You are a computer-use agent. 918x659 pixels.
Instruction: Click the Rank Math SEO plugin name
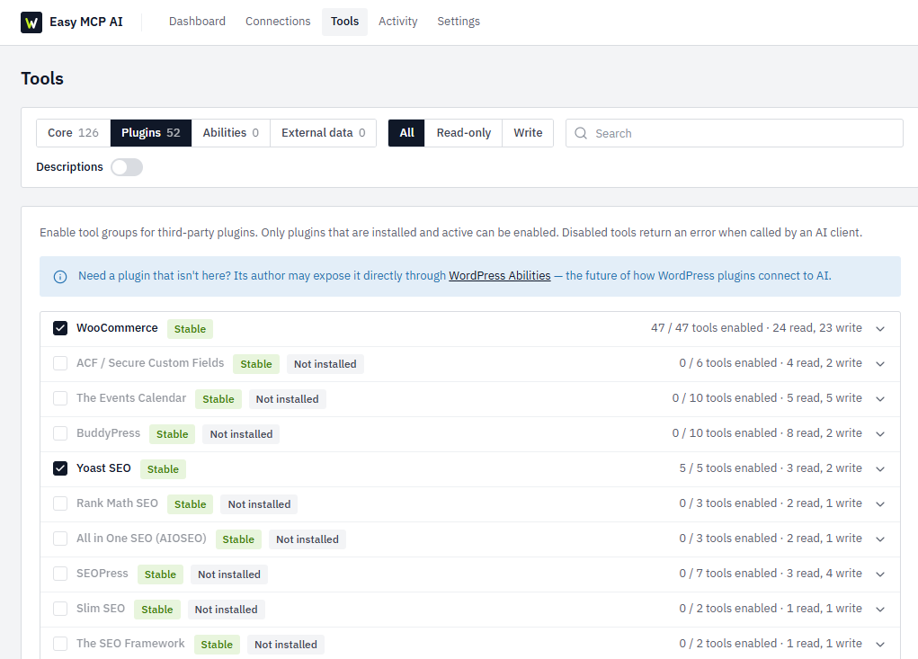[117, 503]
